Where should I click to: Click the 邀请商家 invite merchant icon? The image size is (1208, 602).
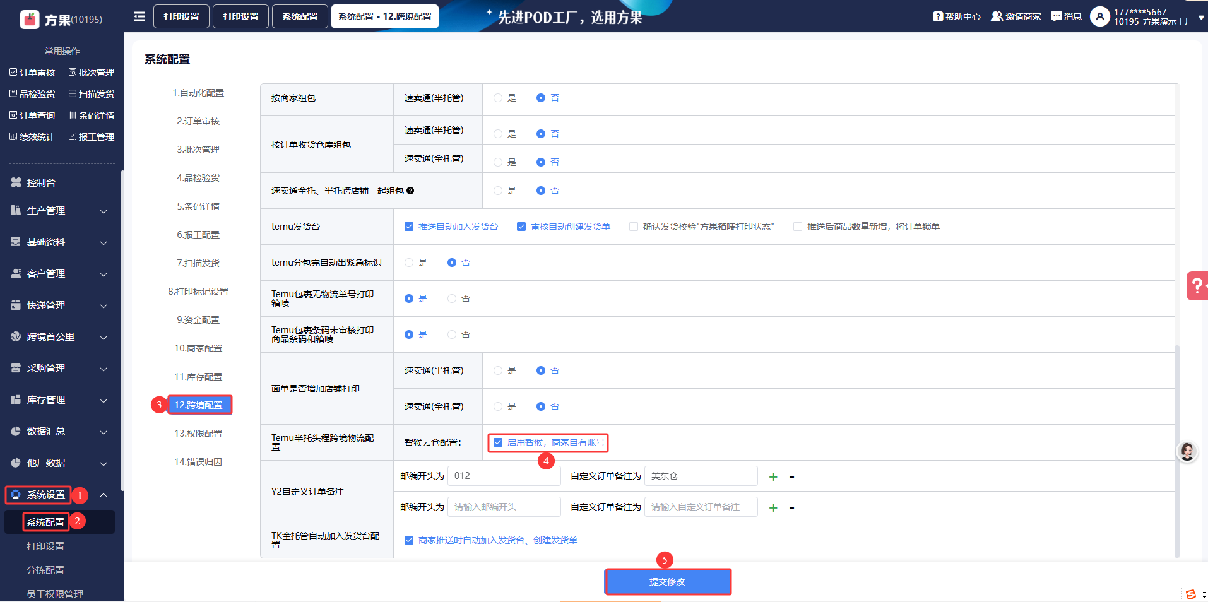tap(997, 16)
